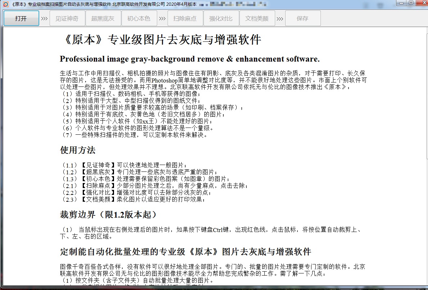Click instruction line (1.1) 可以快速地处理一般图片
Screen dimensions: 428x290
click(124, 165)
